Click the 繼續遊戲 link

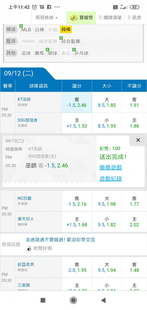tap(111, 167)
